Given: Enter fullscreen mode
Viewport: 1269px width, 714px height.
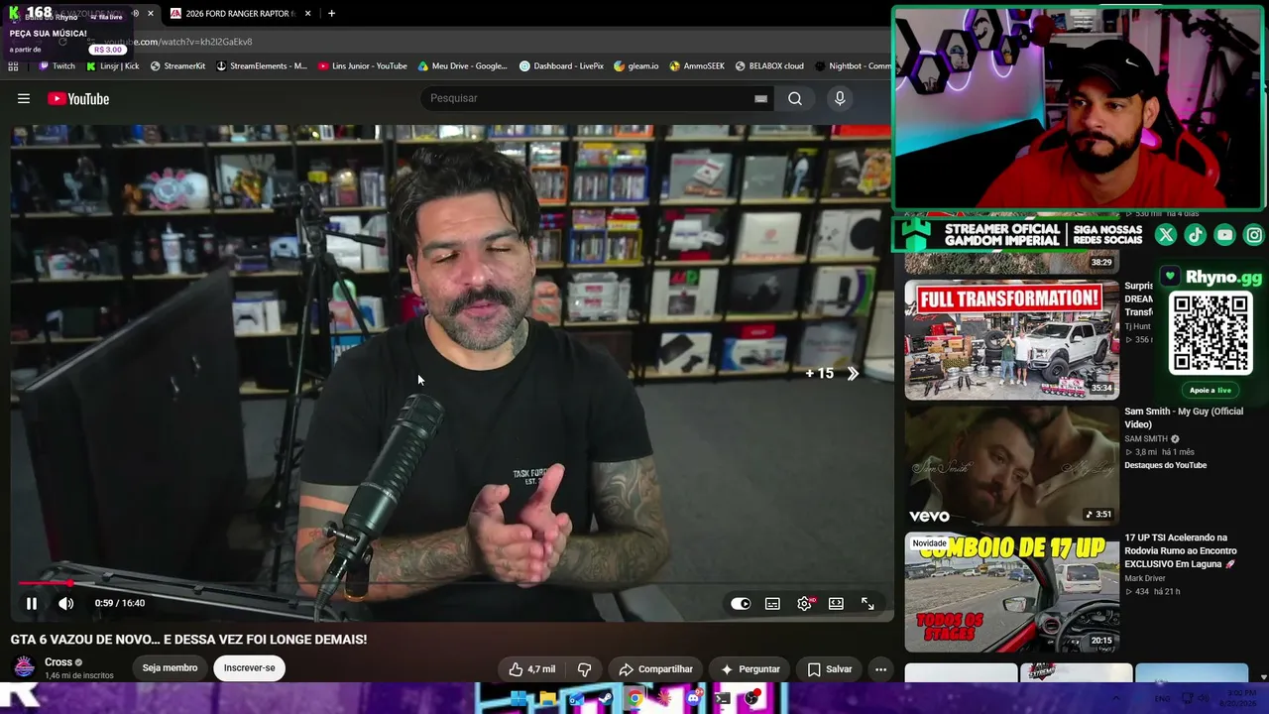Looking at the screenshot, I should [x=867, y=603].
